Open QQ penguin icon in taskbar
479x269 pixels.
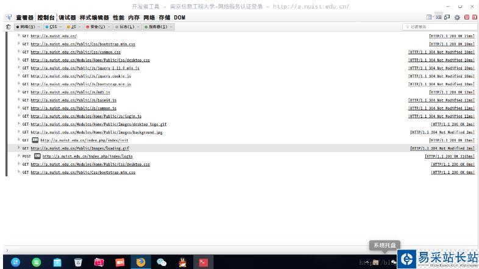pos(183,262)
